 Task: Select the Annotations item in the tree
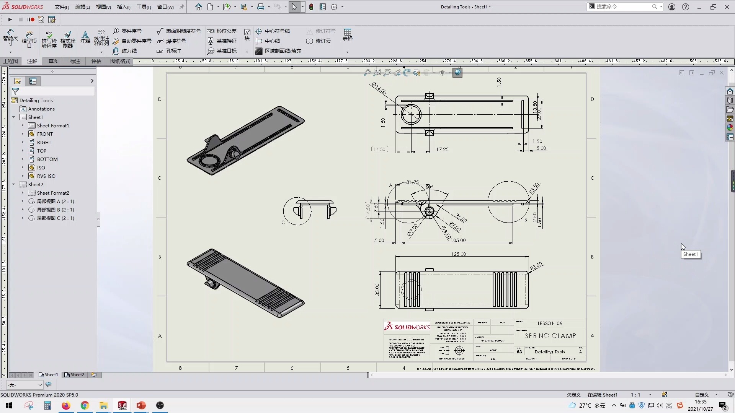(x=41, y=109)
